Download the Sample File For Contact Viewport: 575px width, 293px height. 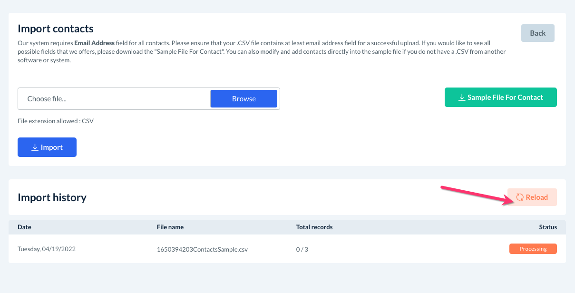500,98
